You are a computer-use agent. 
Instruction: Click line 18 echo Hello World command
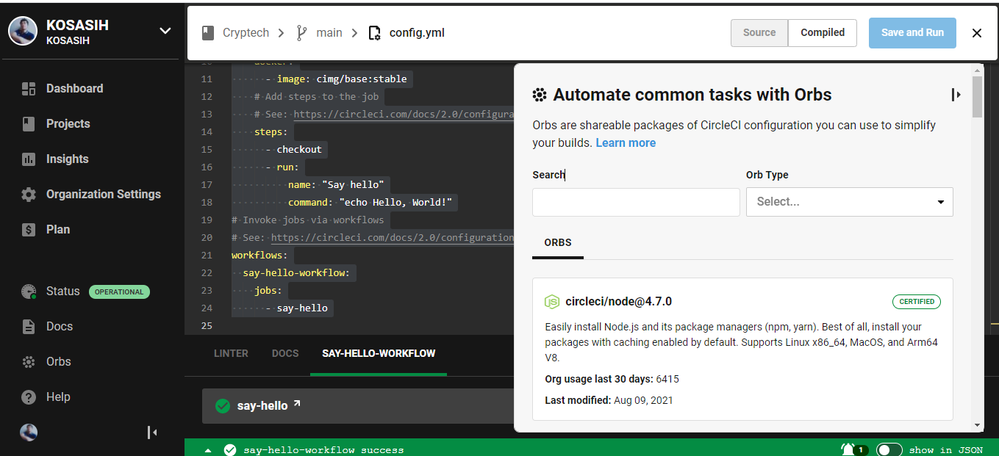point(370,203)
